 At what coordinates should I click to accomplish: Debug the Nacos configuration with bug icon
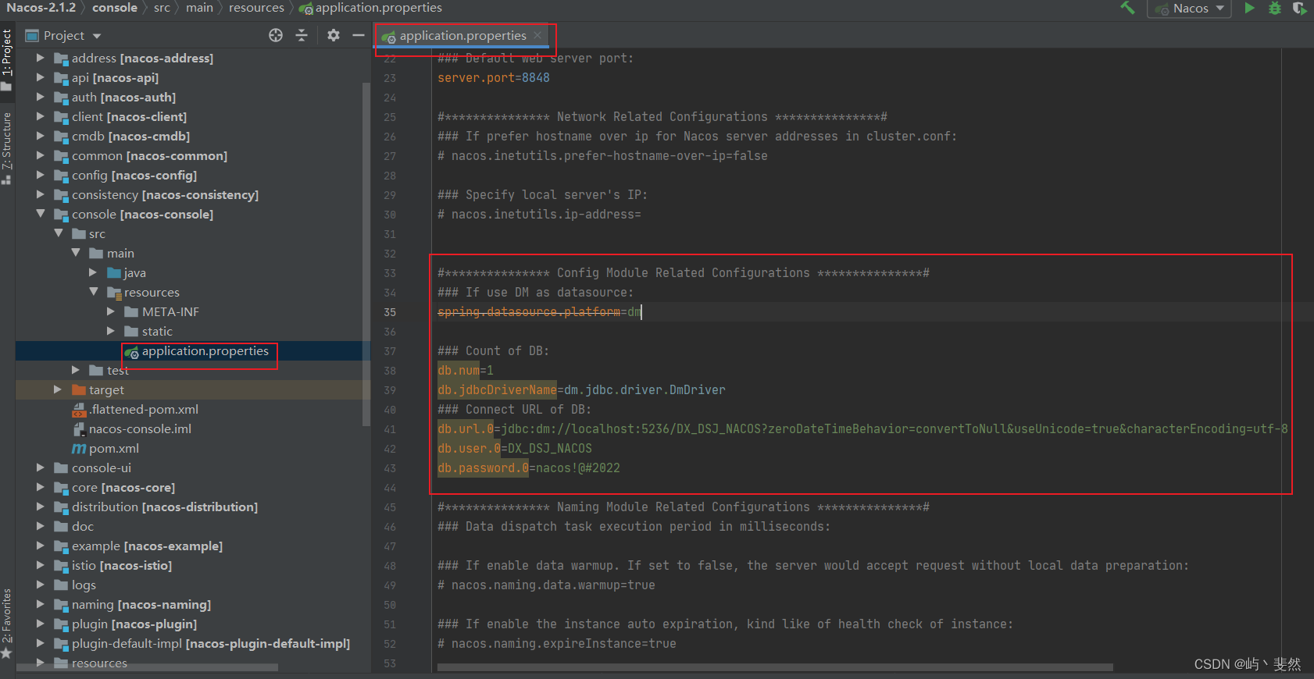[1275, 8]
